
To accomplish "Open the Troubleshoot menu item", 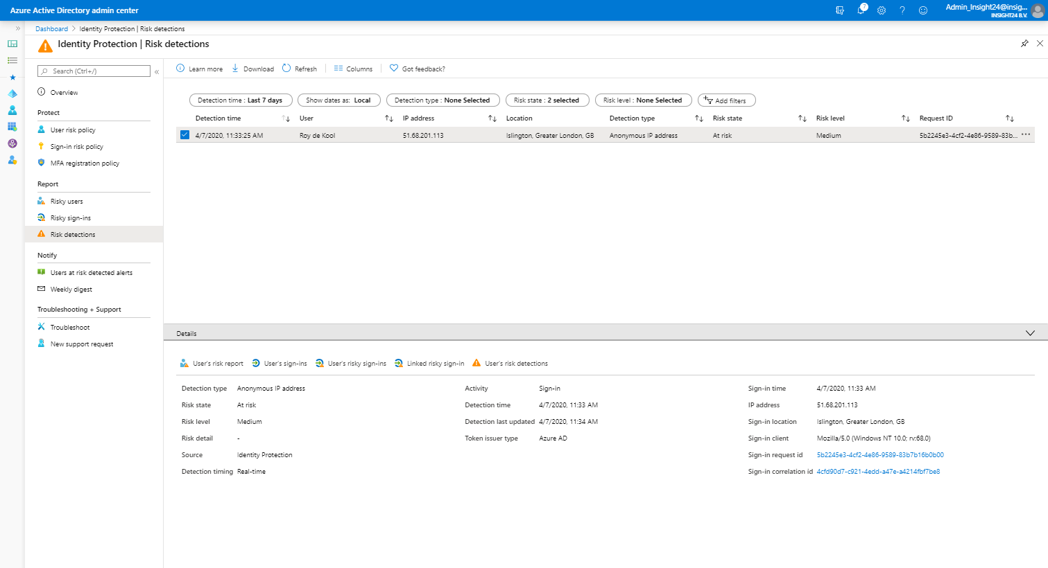I will click(69, 327).
